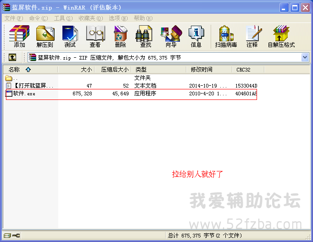The height and width of the screenshot is (242, 313).
Task: Open the Tools (工具) menu
Action: (x=63, y=18)
